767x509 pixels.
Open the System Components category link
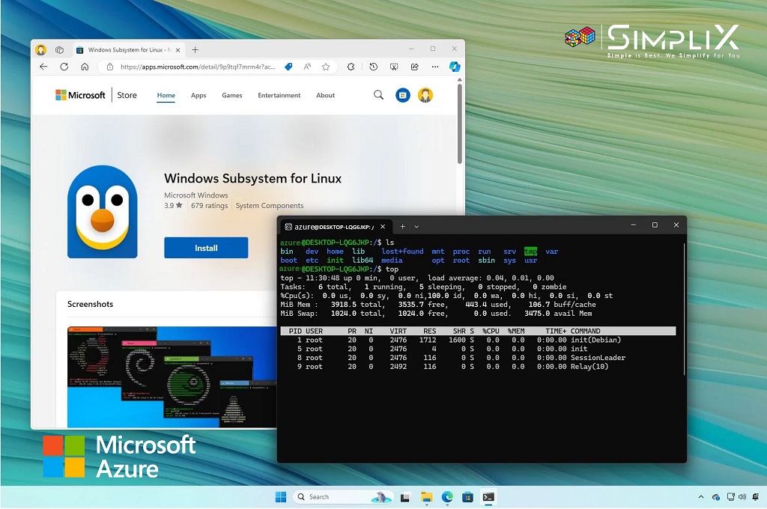pyautogui.click(x=270, y=206)
